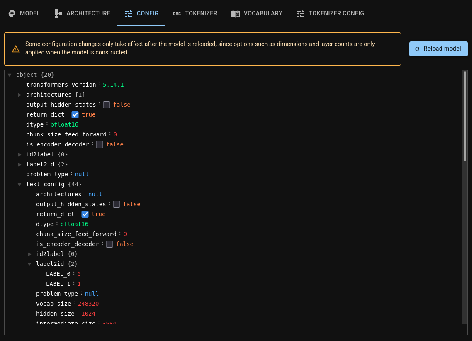Go to the Tokenizer tab
Viewport: 472px width, 341px height.
195,13
